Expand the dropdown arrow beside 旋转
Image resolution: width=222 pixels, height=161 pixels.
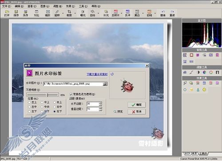63,13
